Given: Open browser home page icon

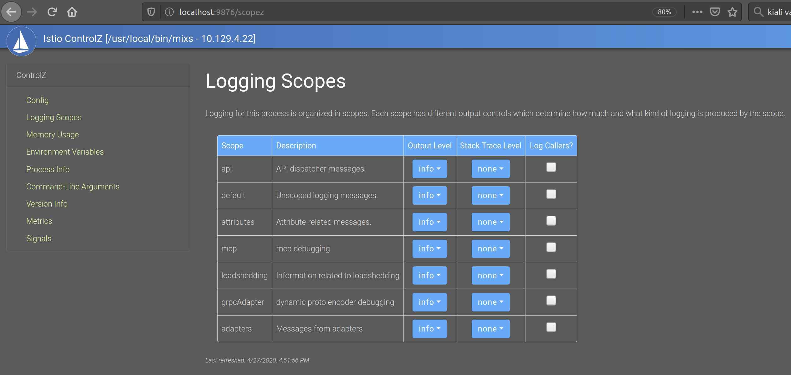Looking at the screenshot, I should [72, 12].
